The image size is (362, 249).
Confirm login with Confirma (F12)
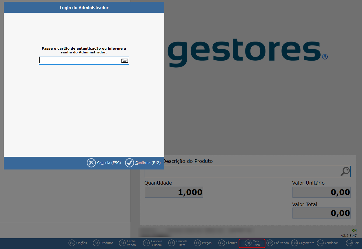pos(148,163)
